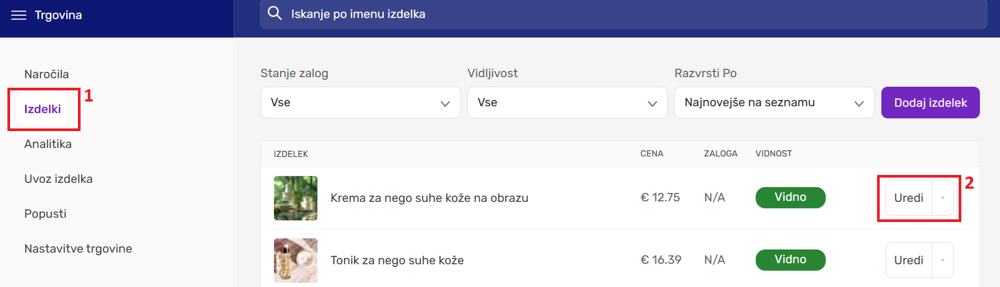Open Analitika from the sidebar
This screenshot has width=1000, height=287.
[48, 144]
